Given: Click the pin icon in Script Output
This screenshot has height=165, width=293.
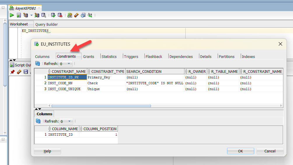Looking at the screenshot, I should [13, 72].
